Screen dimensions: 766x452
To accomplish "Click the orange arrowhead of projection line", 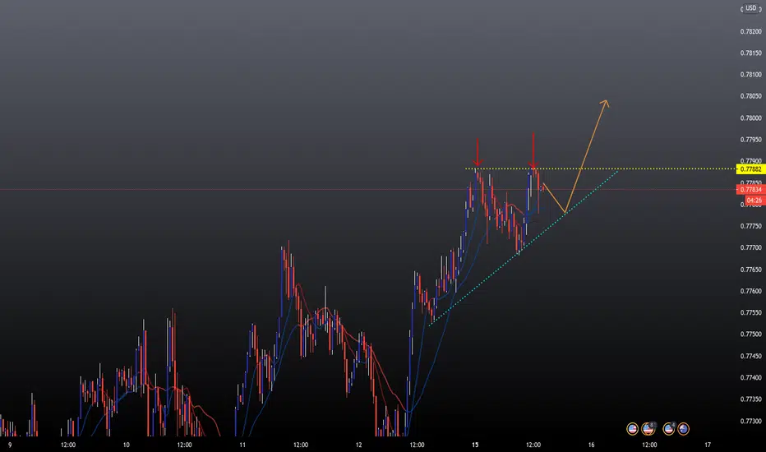I will (605, 104).
